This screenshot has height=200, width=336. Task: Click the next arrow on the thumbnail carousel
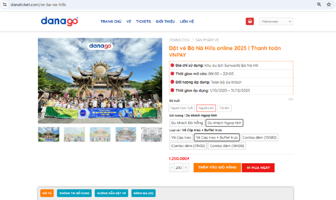click(x=160, y=134)
